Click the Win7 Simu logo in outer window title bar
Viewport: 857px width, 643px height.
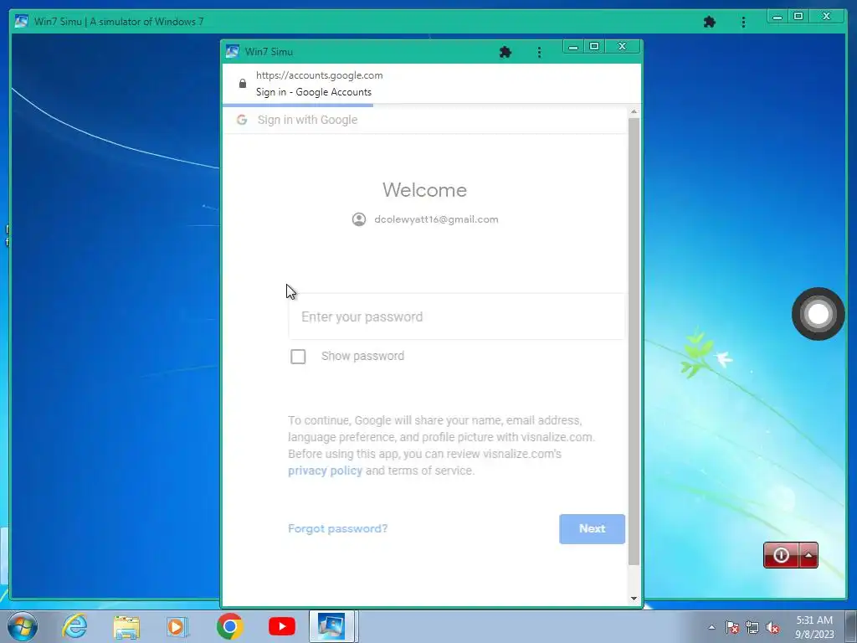(x=21, y=21)
